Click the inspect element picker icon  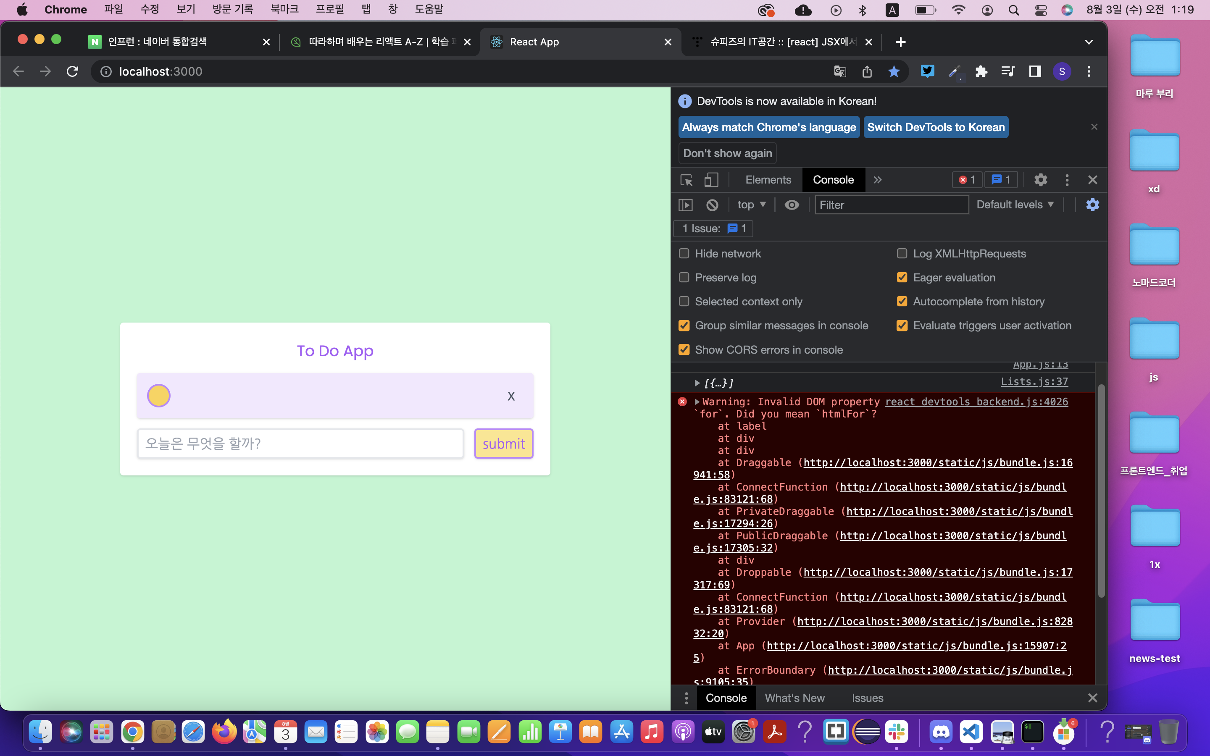point(686,180)
